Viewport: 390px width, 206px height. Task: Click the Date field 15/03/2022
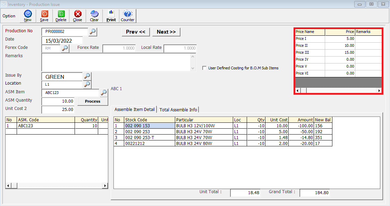click(62, 41)
